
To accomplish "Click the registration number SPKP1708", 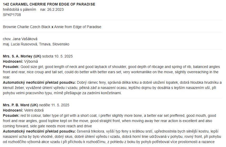I will point(12,15).
